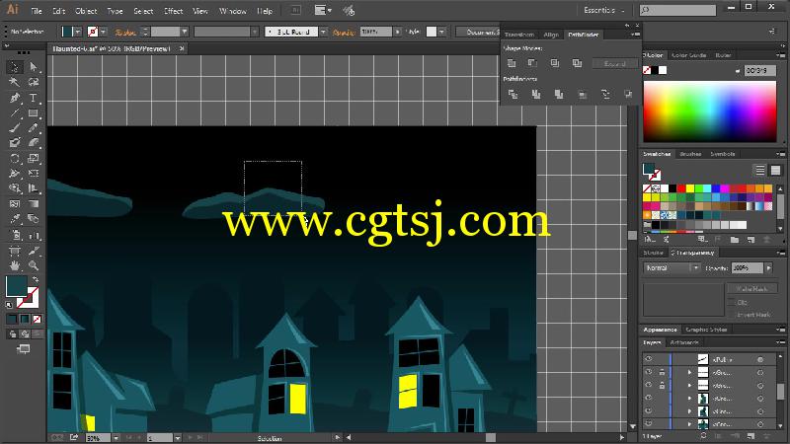Open the File menu
This screenshot has width=790, height=444.
[37, 11]
